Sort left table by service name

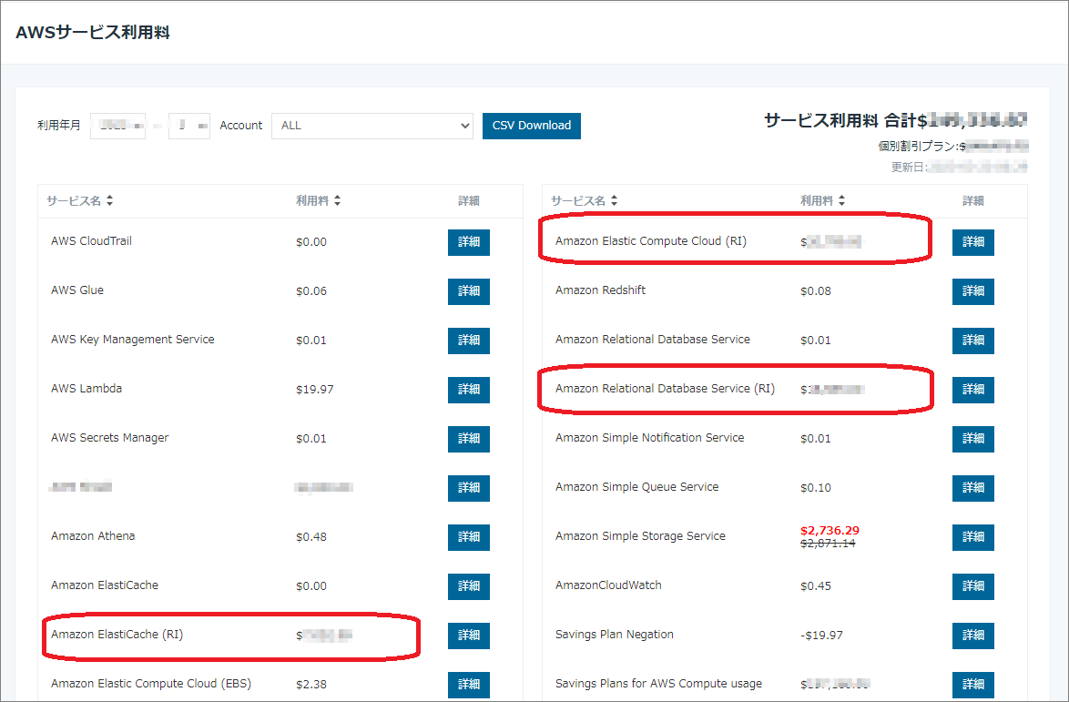[79, 201]
